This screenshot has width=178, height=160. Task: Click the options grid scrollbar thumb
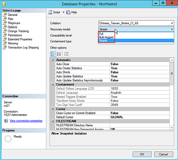pos(172,73)
